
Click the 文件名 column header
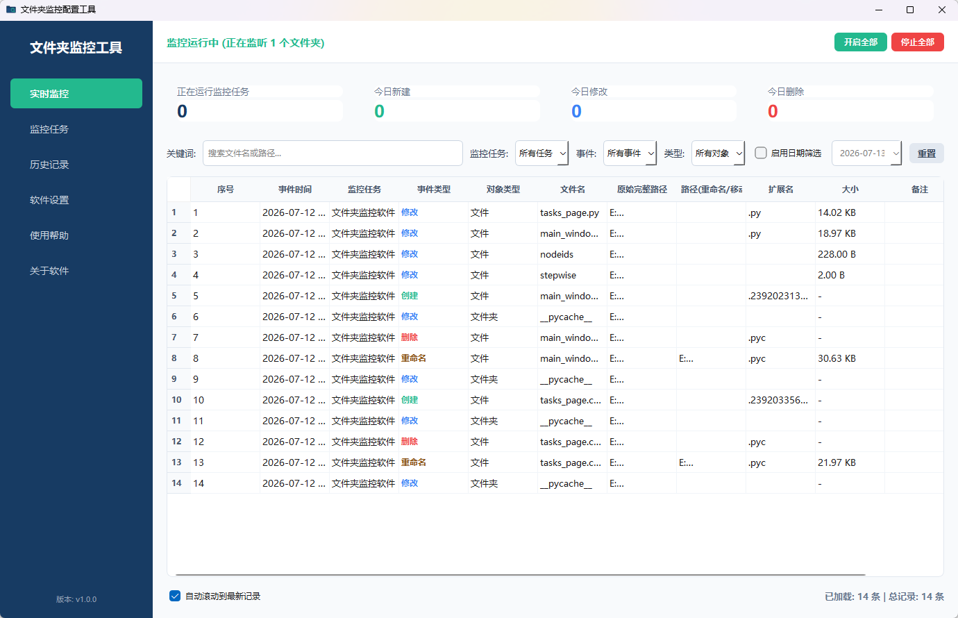click(573, 190)
